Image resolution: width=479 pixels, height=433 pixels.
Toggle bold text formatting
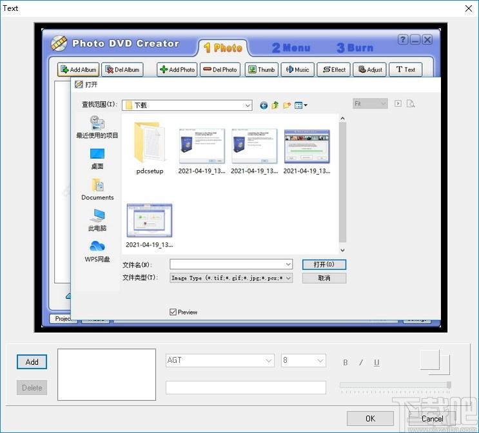[345, 363]
